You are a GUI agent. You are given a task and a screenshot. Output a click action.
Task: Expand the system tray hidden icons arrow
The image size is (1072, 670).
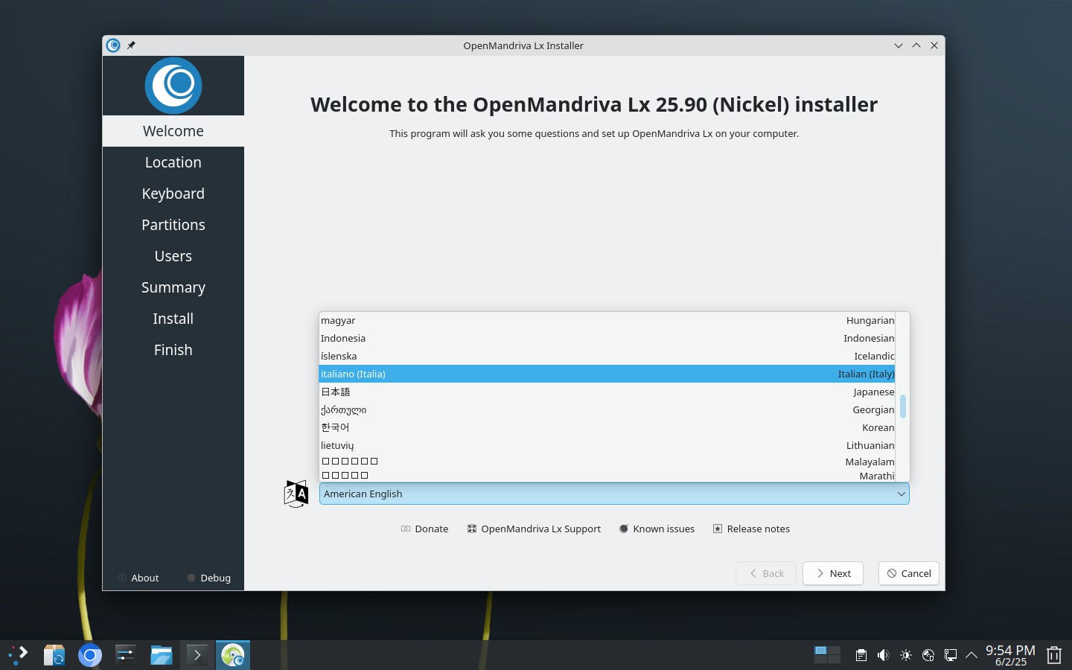coord(971,655)
